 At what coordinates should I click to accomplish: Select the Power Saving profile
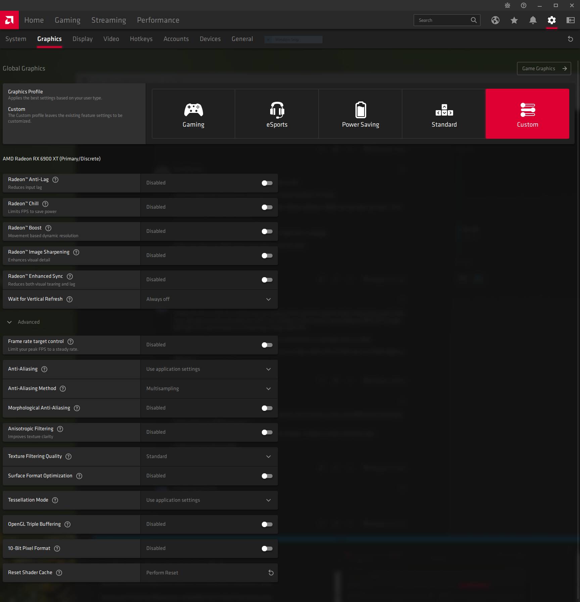pyautogui.click(x=360, y=114)
